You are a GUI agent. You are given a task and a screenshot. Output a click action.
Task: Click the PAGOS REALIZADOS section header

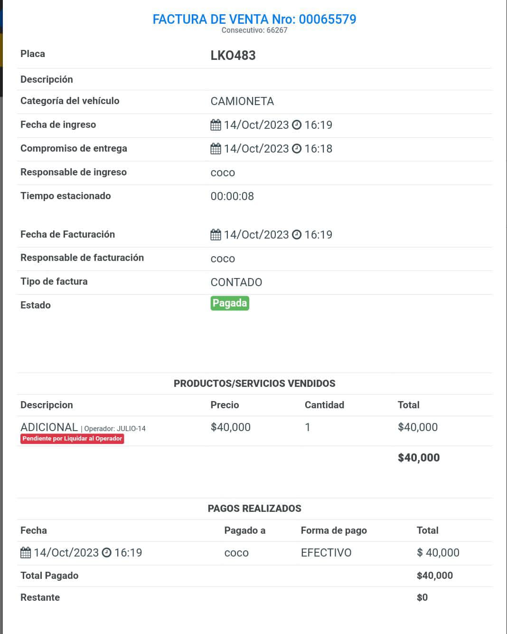tap(254, 509)
